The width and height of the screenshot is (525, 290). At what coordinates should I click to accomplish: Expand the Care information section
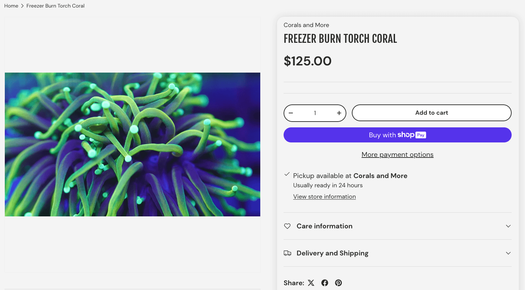pos(324,226)
